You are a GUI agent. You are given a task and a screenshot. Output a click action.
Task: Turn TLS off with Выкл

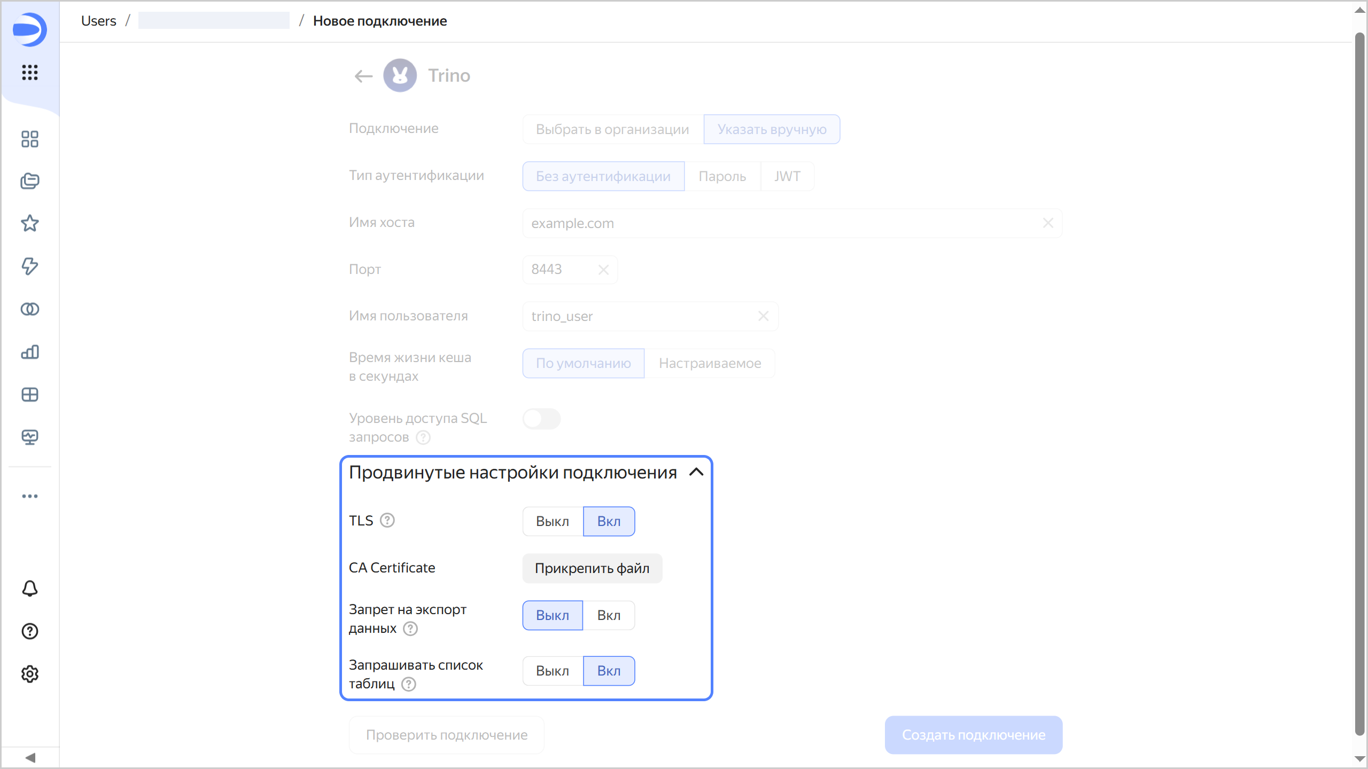pos(552,521)
